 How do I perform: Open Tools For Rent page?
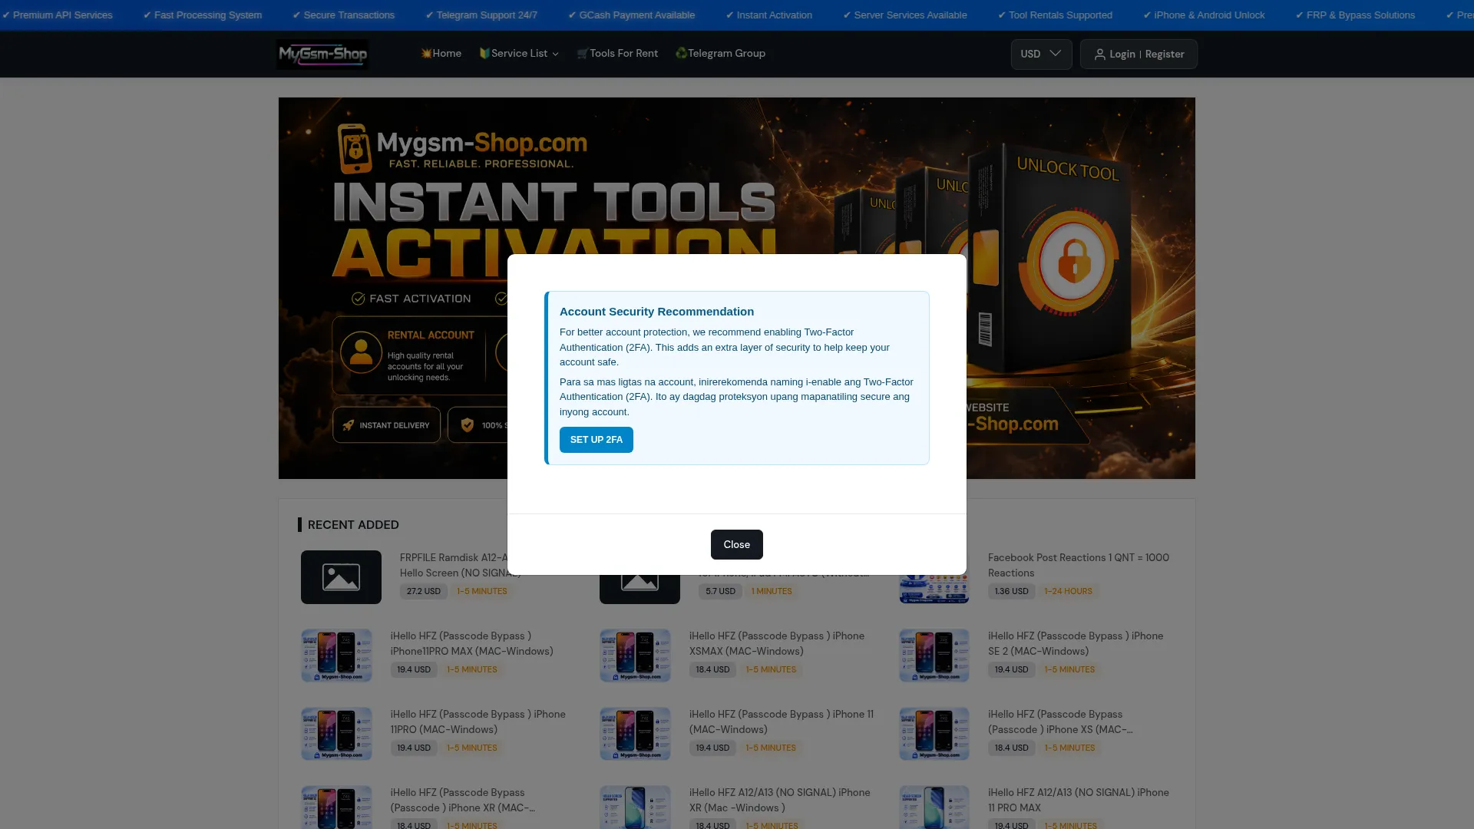point(617,54)
